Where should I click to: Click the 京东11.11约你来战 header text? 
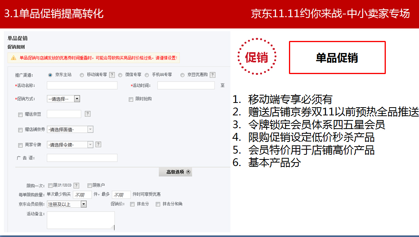(x=297, y=14)
